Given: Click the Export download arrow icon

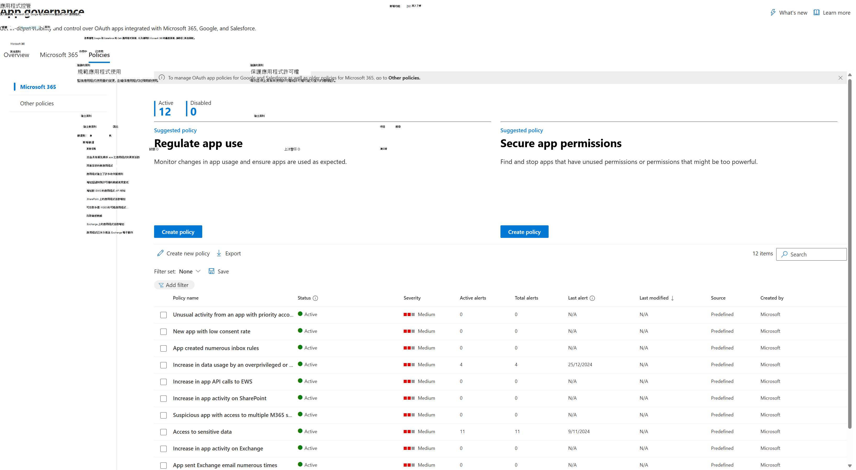Looking at the screenshot, I should click(x=219, y=253).
